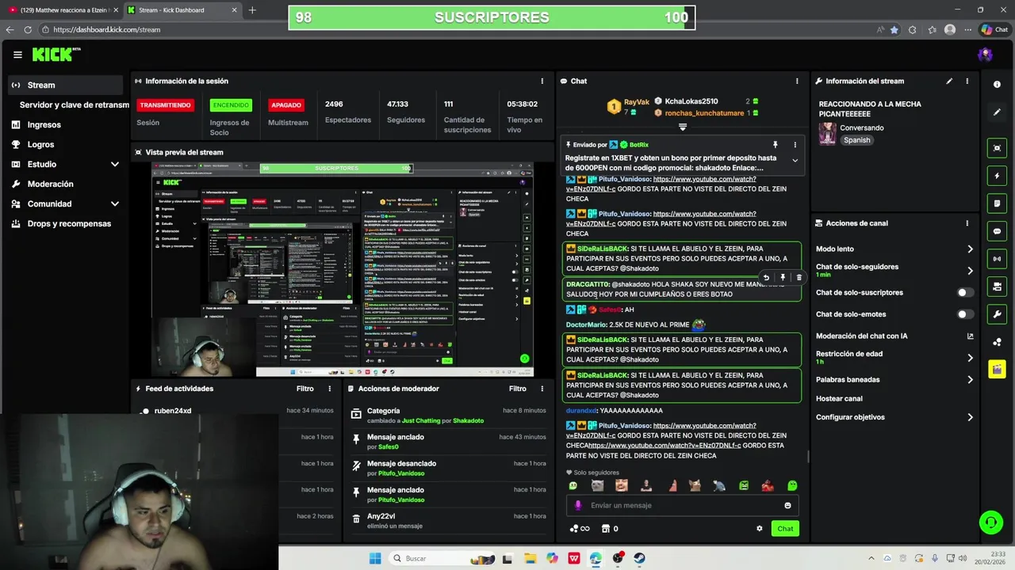Open Chat de solo-seguidores options arrow
The height and width of the screenshot is (570, 1015).
tap(970, 271)
